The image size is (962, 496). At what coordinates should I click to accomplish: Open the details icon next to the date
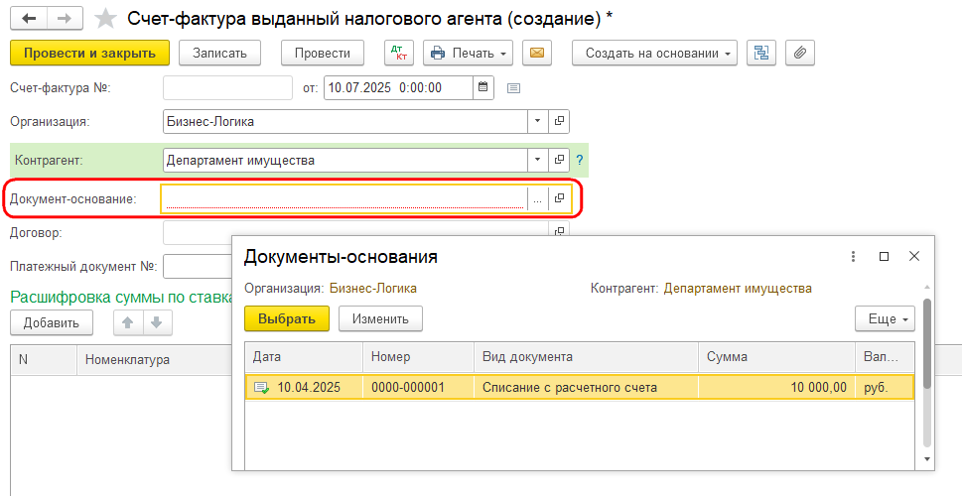click(x=513, y=88)
